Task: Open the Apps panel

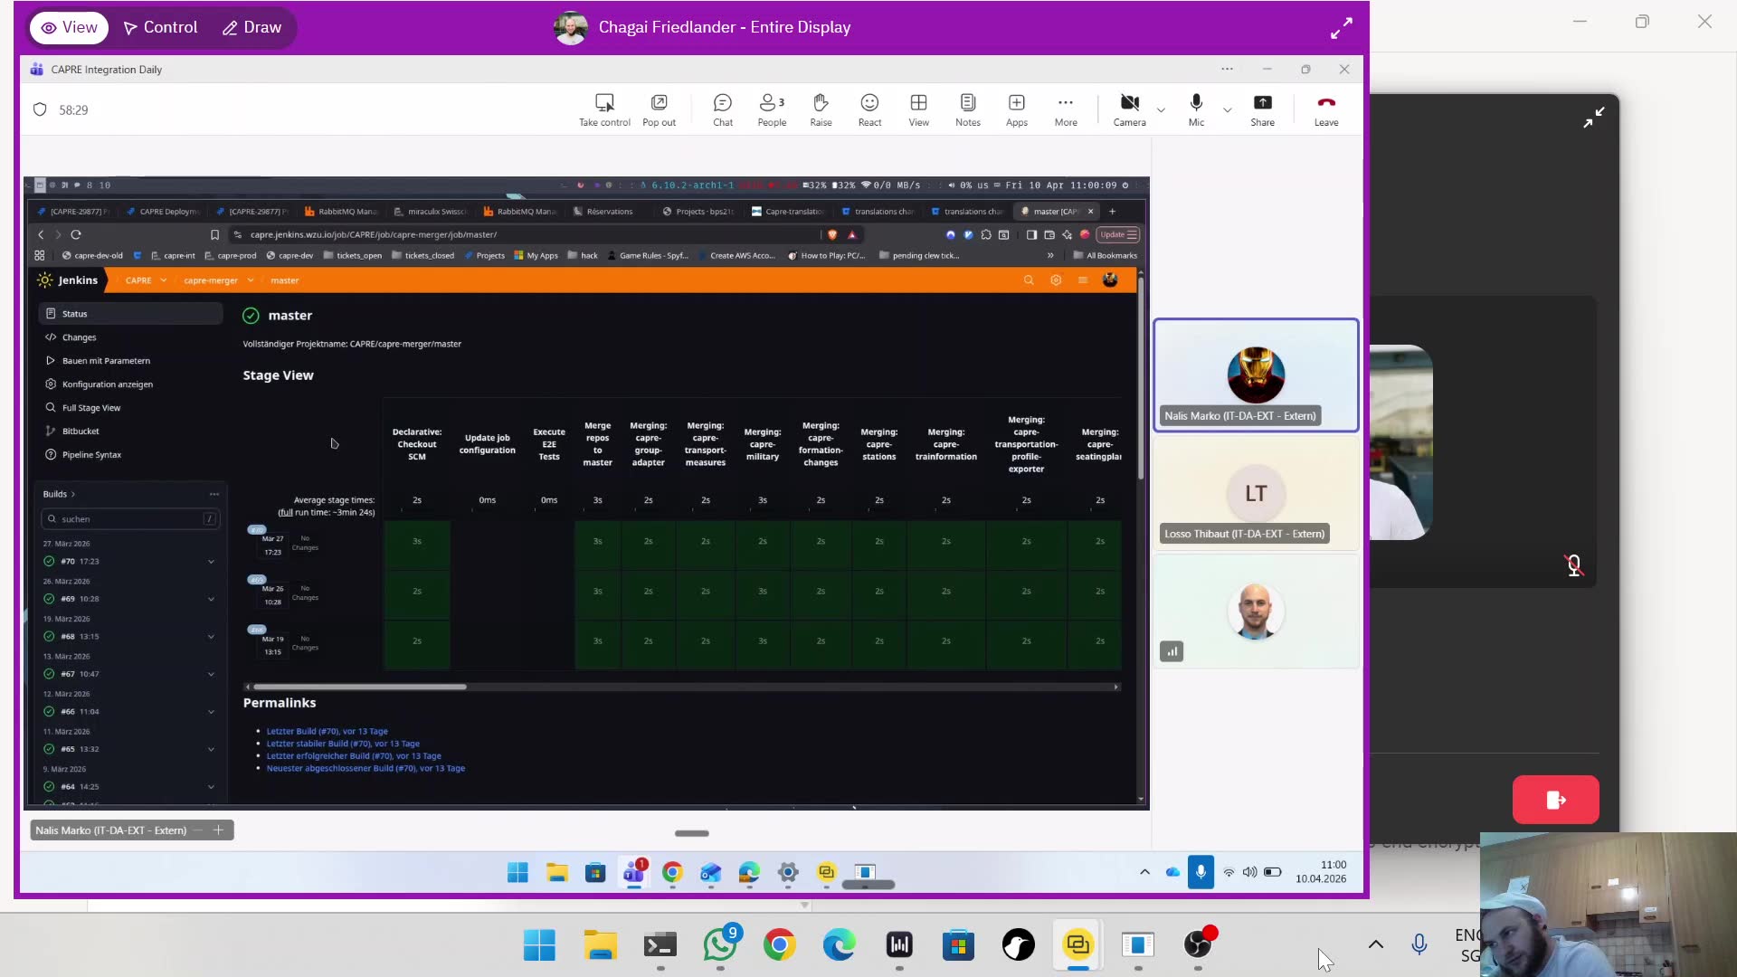Action: (x=1017, y=110)
